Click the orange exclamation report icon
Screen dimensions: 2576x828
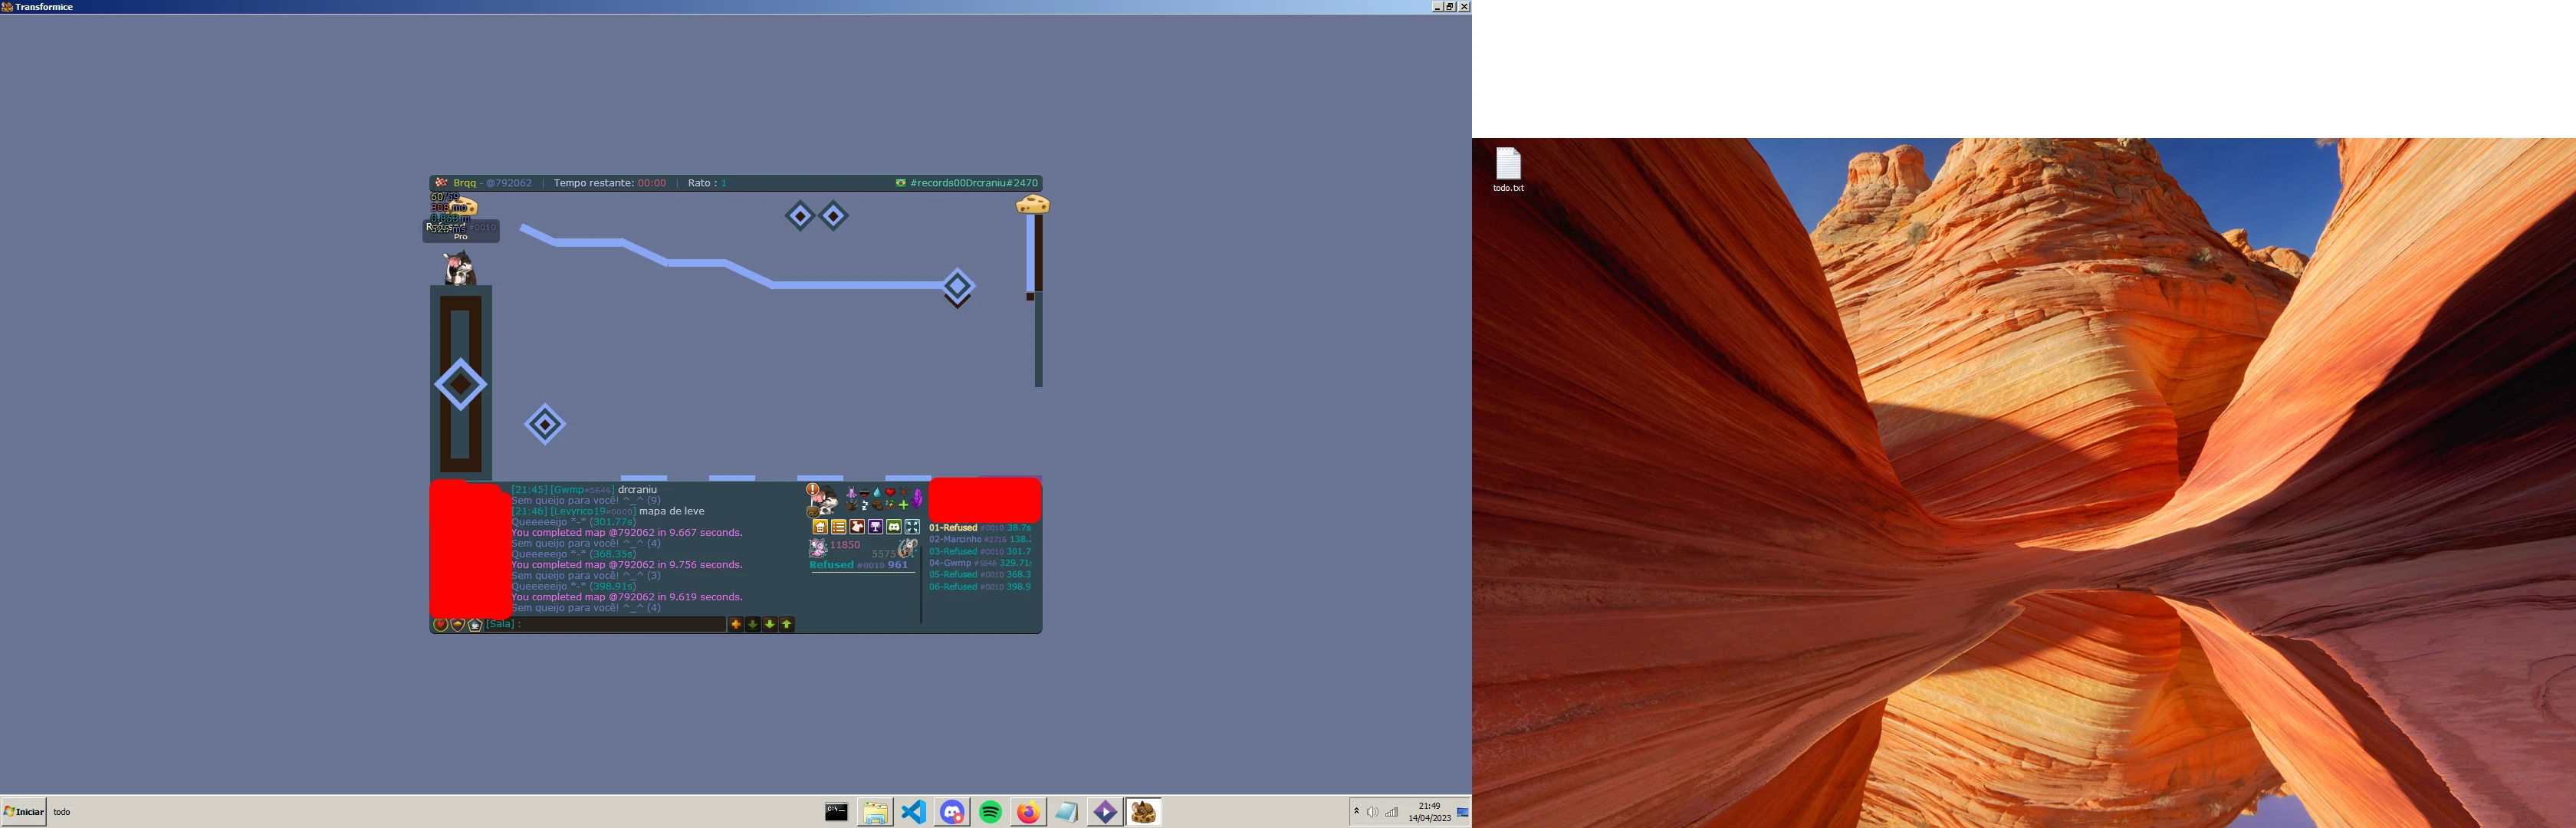(x=813, y=490)
